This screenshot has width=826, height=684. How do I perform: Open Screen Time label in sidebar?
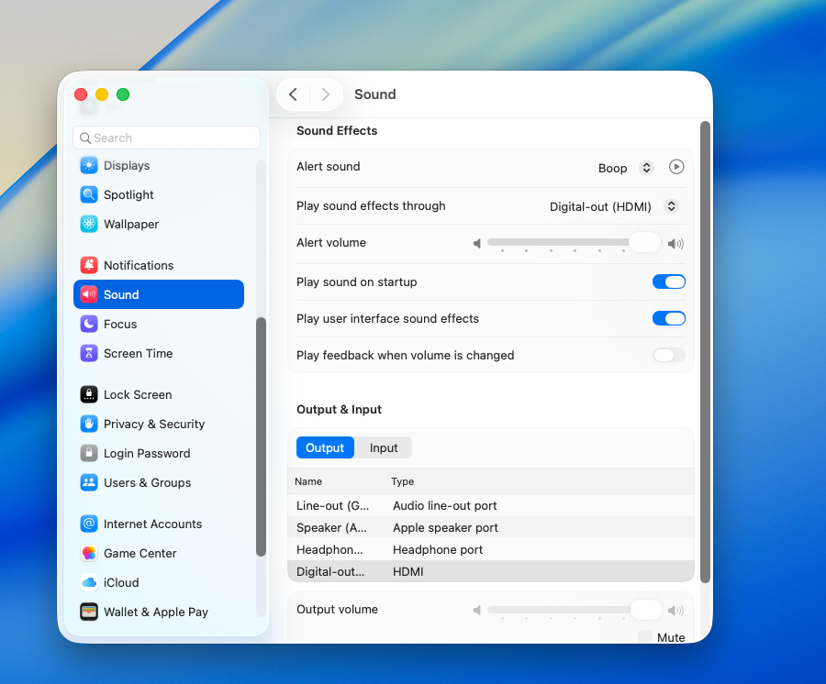(138, 354)
